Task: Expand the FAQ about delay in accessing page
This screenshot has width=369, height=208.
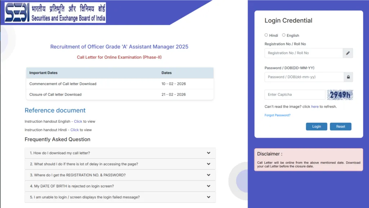Action: click(x=120, y=164)
